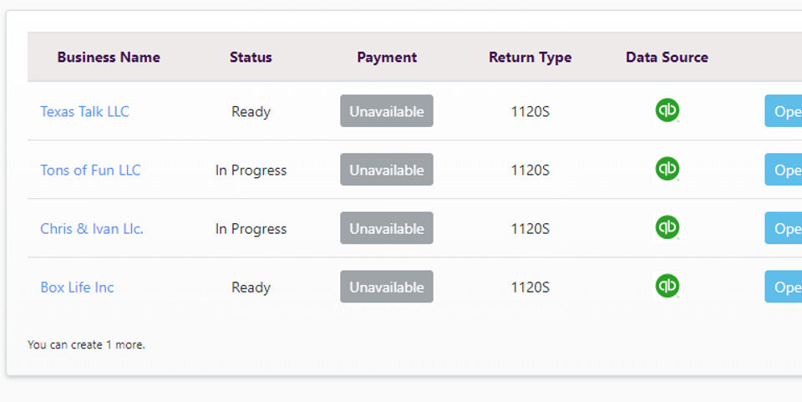The width and height of the screenshot is (802, 402).
Task: Click Unavailable payment button for Tons of Fun LLC
Action: tap(387, 170)
